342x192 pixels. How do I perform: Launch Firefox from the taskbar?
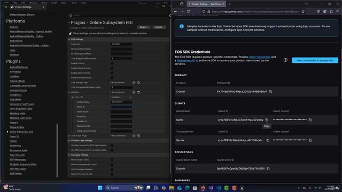click(x=203, y=188)
